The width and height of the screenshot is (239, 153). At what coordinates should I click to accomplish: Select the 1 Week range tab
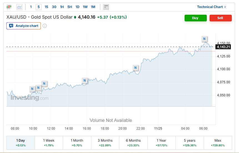click(x=49, y=143)
